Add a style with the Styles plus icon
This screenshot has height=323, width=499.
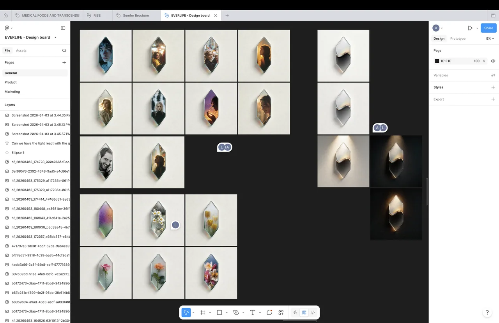click(x=493, y=87)
